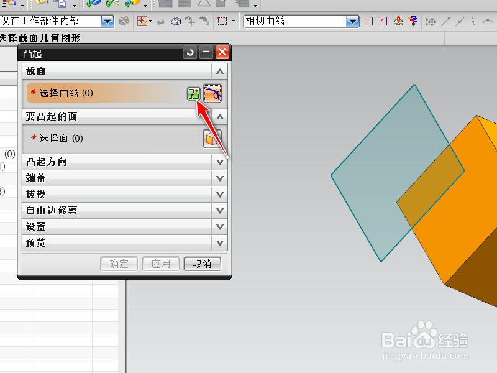This screenshot has width=497, height=373.
Task: Click the gray back arrow icon in selection bar
Action: coord(161,22)
